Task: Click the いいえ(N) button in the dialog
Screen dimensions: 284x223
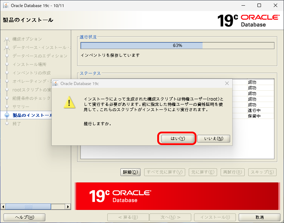Action: pyautogui.click(x=214, y=139)
